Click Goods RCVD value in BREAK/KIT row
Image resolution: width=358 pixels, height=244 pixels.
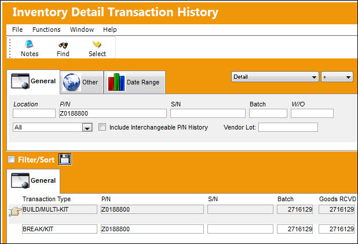337,229
